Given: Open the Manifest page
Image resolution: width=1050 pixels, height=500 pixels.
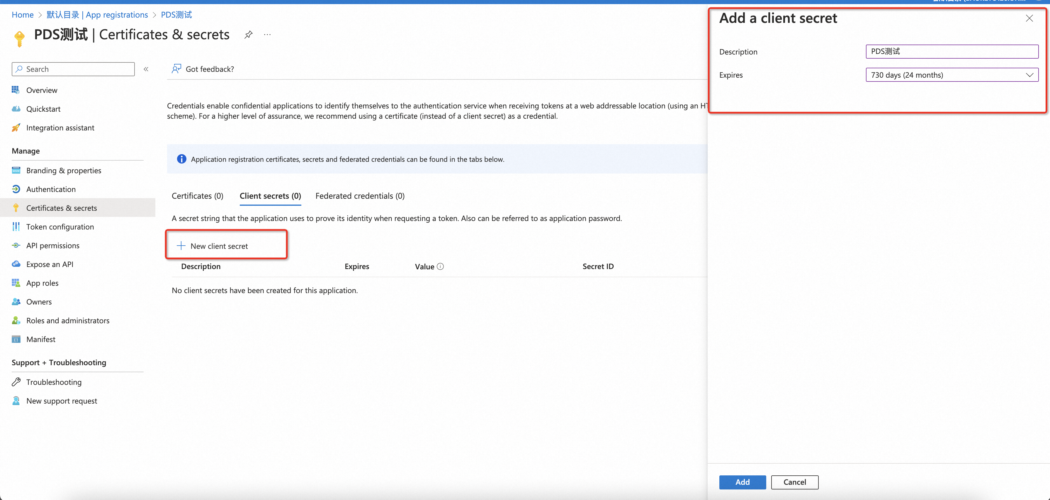Looking at the screenshot, I should pos(41,339).
